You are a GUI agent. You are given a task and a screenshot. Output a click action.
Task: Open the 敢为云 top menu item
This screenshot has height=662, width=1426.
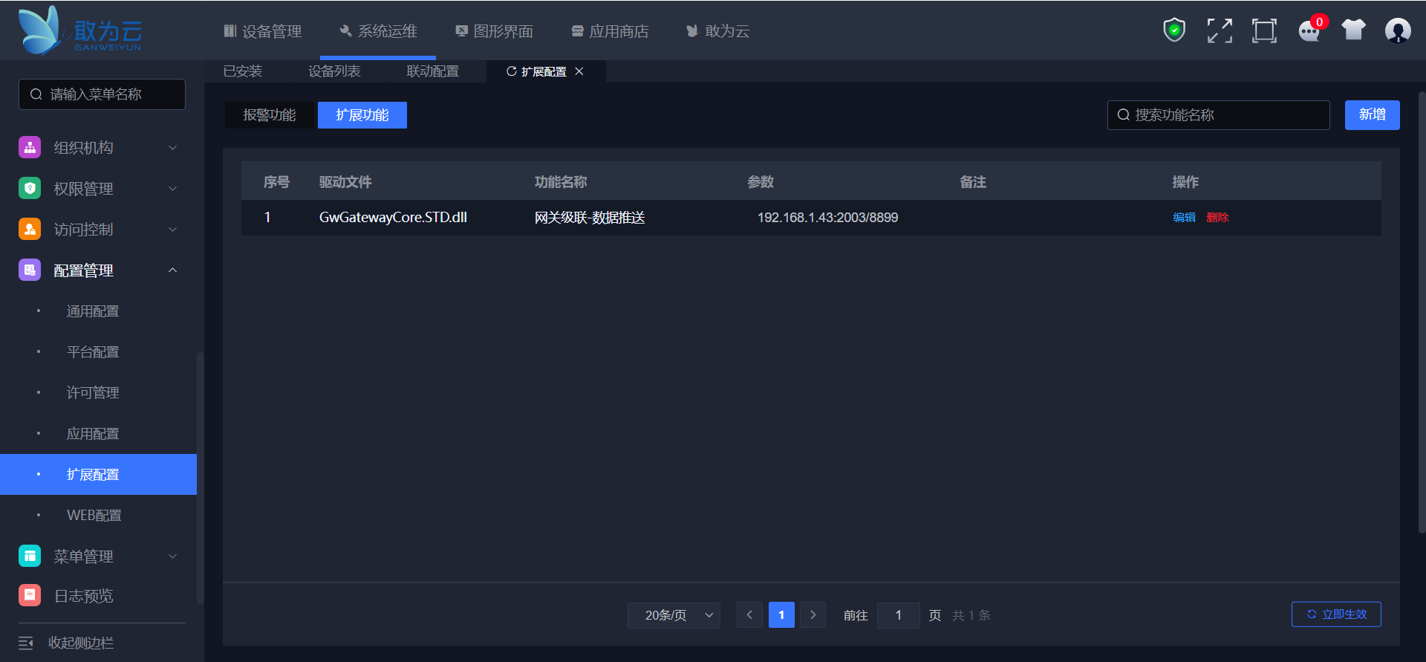pyautogui.click(x=717, y=31)
